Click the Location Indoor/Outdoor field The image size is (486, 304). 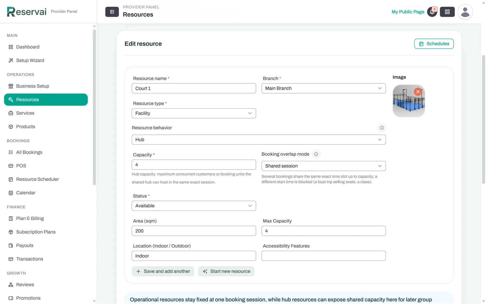tap(194, 256)
